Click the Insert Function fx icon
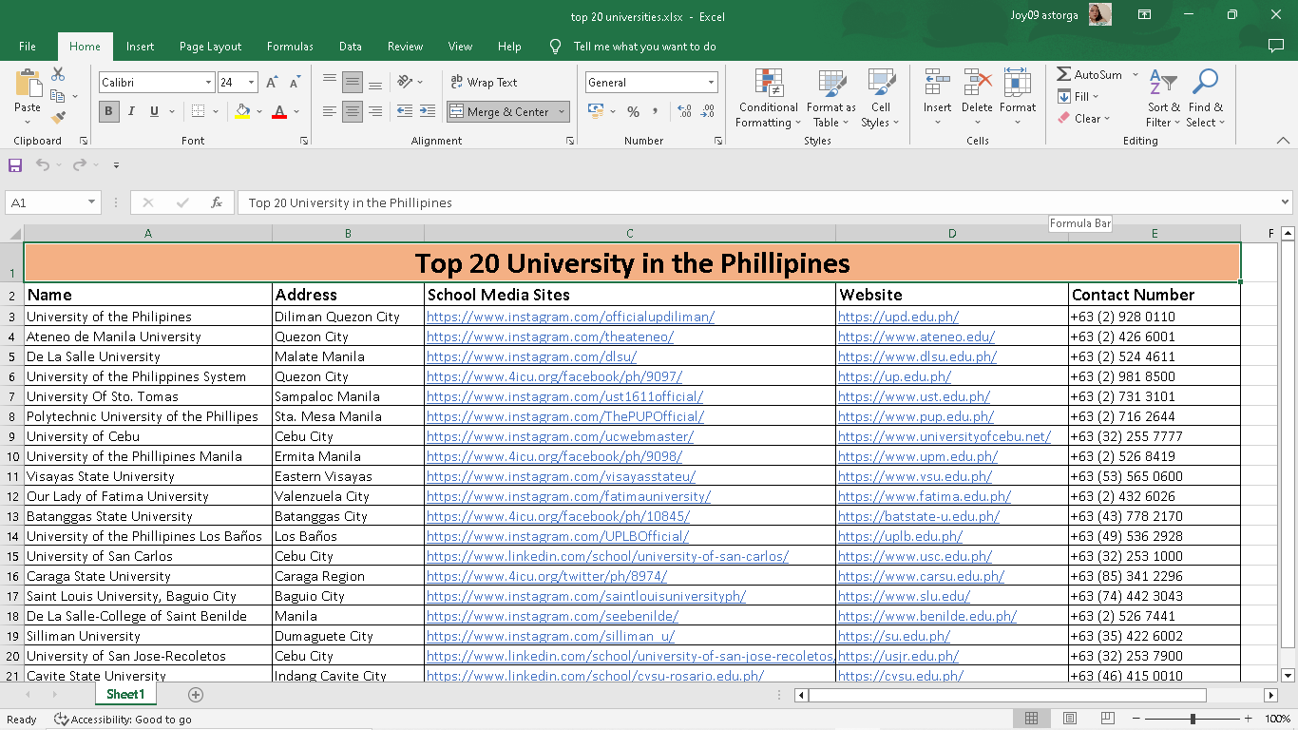 pos(217,202)
